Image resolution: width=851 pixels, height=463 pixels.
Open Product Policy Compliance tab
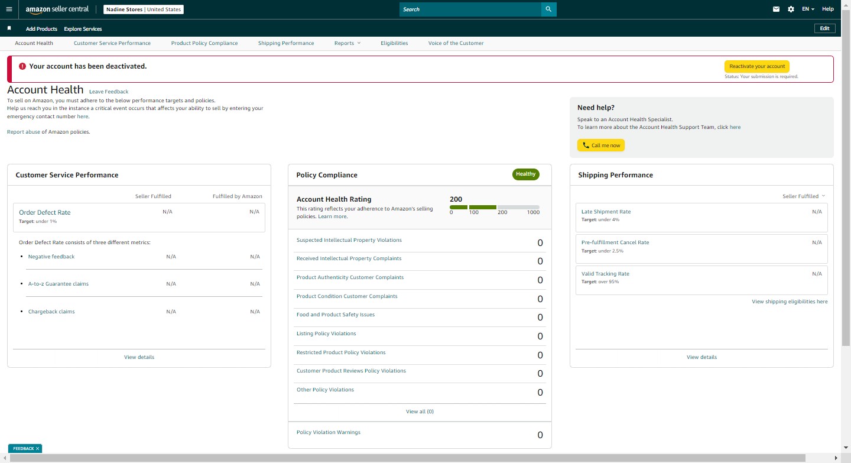[204, 43]
